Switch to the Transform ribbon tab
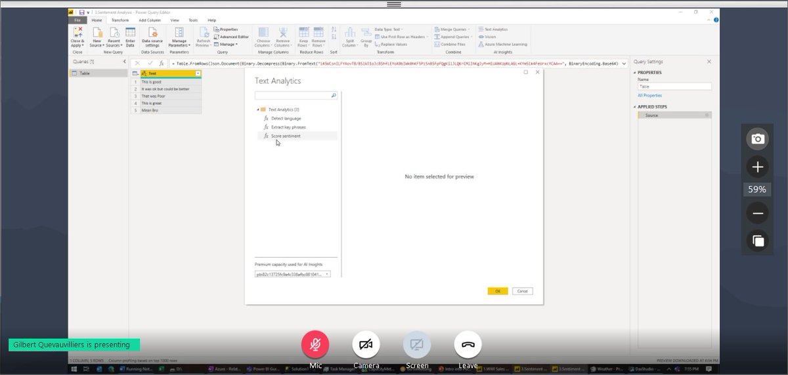The height and width of the screenshot is (375, 788). [120, 20]
